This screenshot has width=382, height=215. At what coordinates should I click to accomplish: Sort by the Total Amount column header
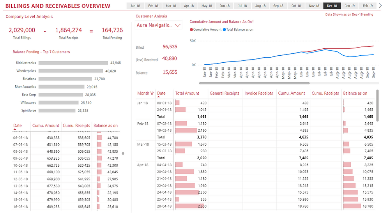tap(187, 93)
